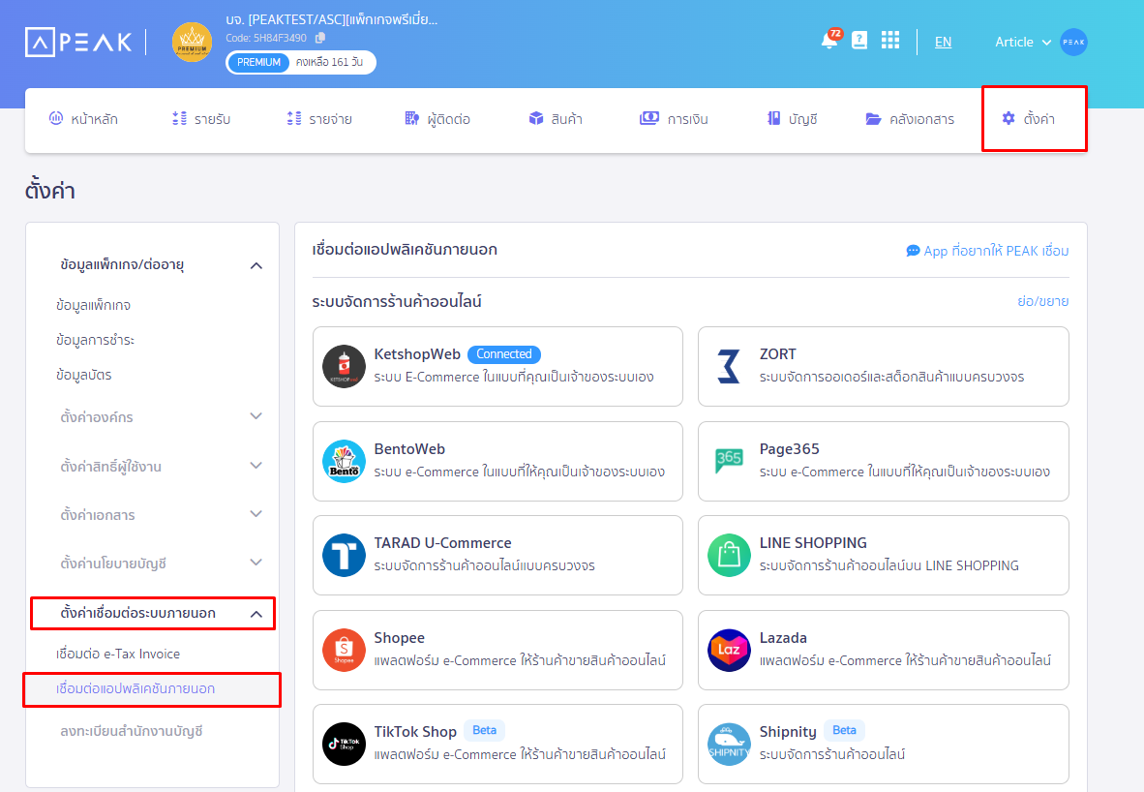Copy the company code with copy icon
The height and width of the screenshot is (792, 1144).
click(320, 38)
